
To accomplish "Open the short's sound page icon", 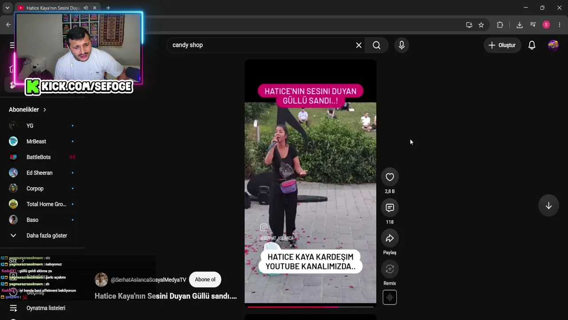I will (390, 297).
